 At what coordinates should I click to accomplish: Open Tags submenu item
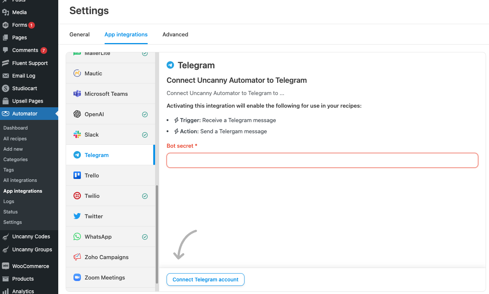click(x=9, y=170)
